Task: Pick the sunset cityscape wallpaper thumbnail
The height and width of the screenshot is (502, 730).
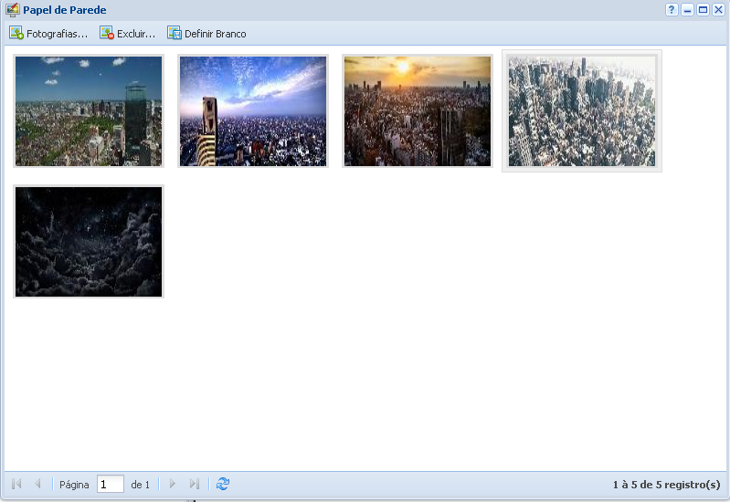Action: click(418, 111)
